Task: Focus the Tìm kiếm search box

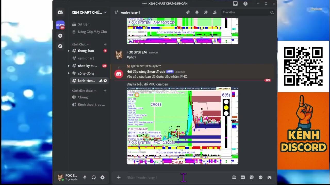Action: coord(248,12)
